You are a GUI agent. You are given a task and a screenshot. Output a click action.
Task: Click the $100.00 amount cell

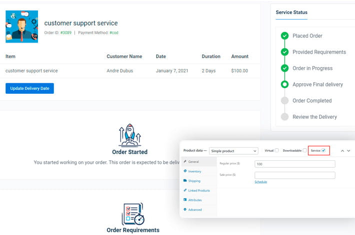pyautogui.click(x=239, y=71)
